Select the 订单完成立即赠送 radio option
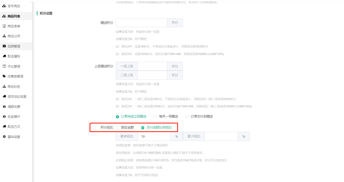The height and width of the screenshot is (182, 344). pos(117,117)
